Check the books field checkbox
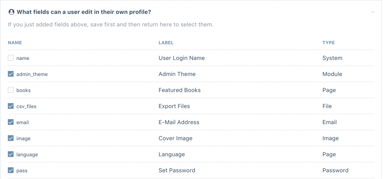Screen dimensions: 383x179 [x=11, y=90]
